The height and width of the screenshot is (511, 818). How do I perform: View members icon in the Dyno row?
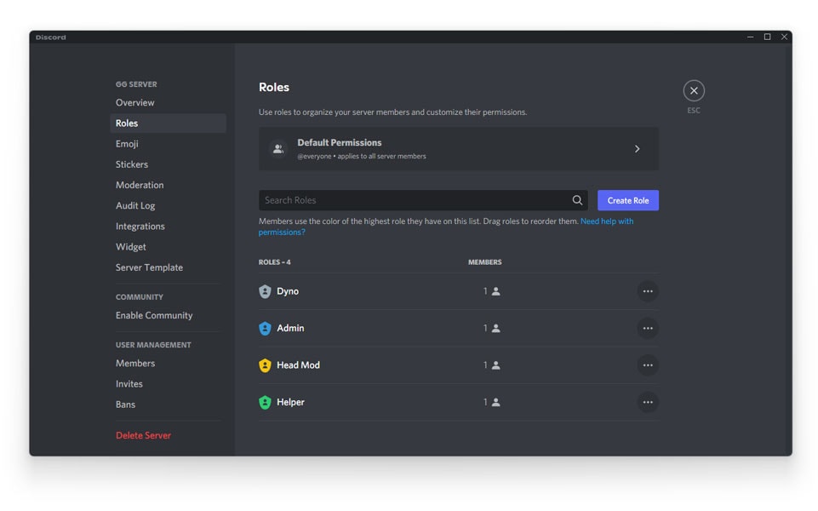coord(496,291)
